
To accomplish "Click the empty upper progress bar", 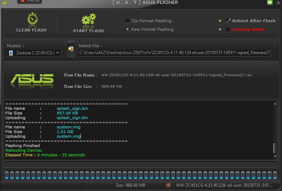I will [141, 164].
